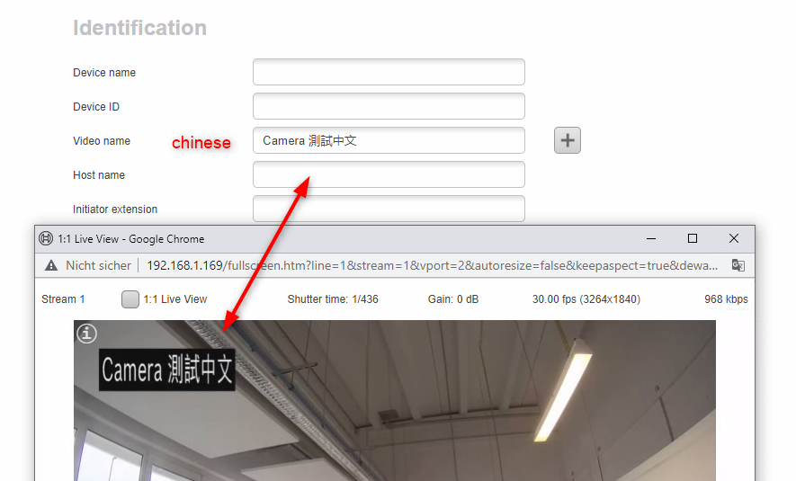Click the plus button beside Video name
Image resolution: width=796 pixels, height=481 pixels.
click(567, 140)
